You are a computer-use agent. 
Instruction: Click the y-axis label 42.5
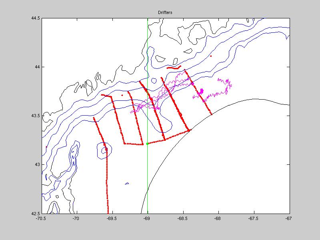[x=36, y=214]
